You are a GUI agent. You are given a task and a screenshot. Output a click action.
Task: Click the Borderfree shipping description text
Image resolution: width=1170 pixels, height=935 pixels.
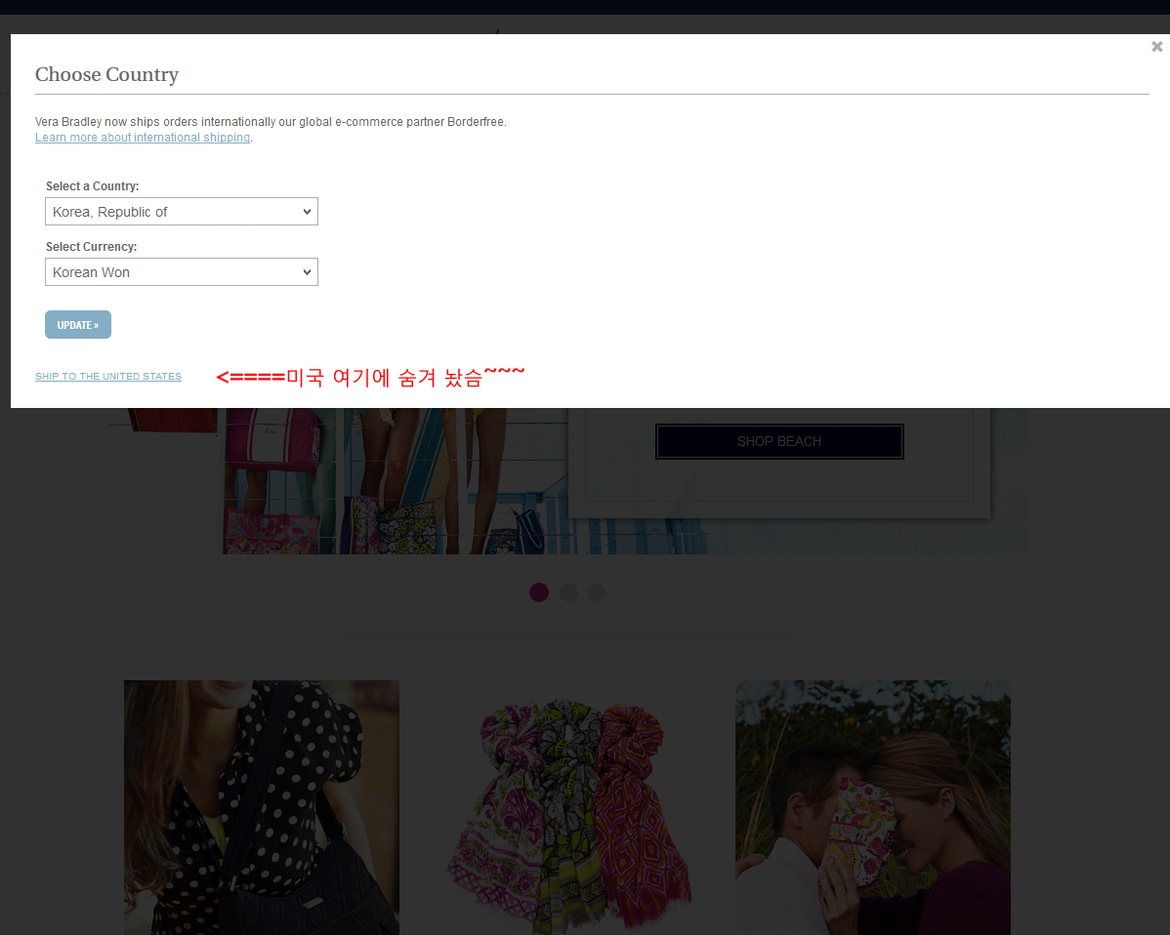(x=271, y=122)
